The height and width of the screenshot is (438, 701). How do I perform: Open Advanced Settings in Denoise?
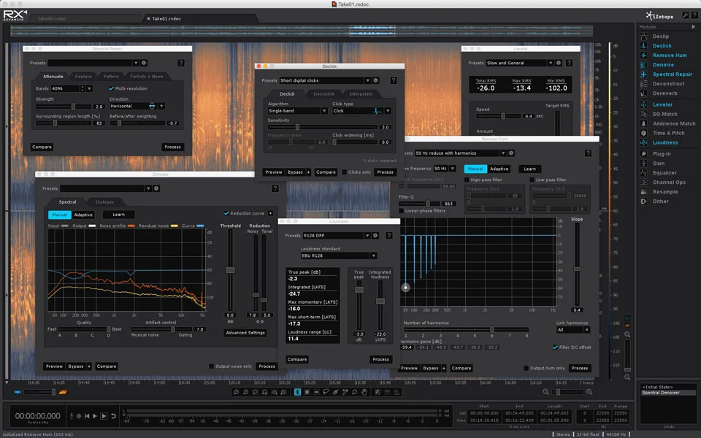(245, 333)
